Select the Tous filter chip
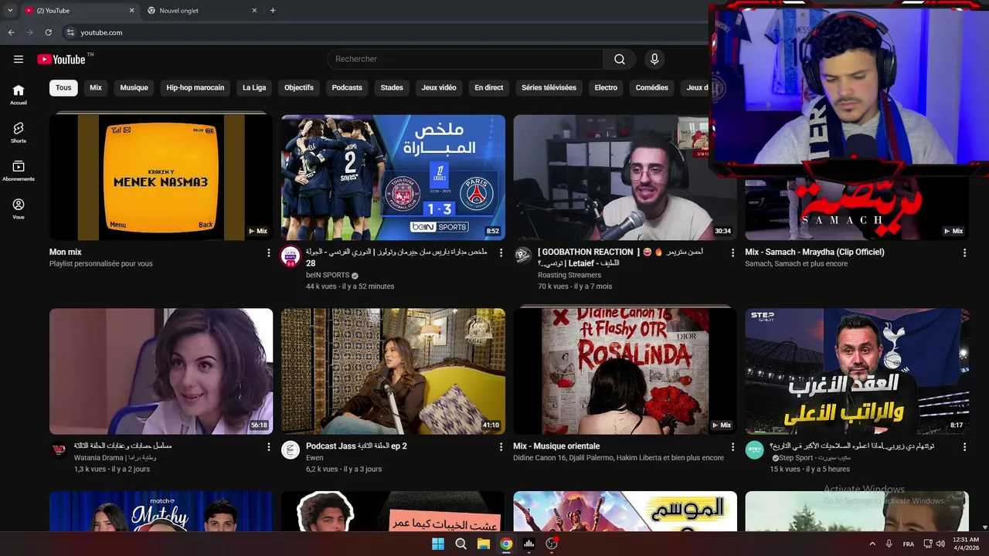Viewport: 989px width, 556px height. pyautogui.click(x=63, y=88)
